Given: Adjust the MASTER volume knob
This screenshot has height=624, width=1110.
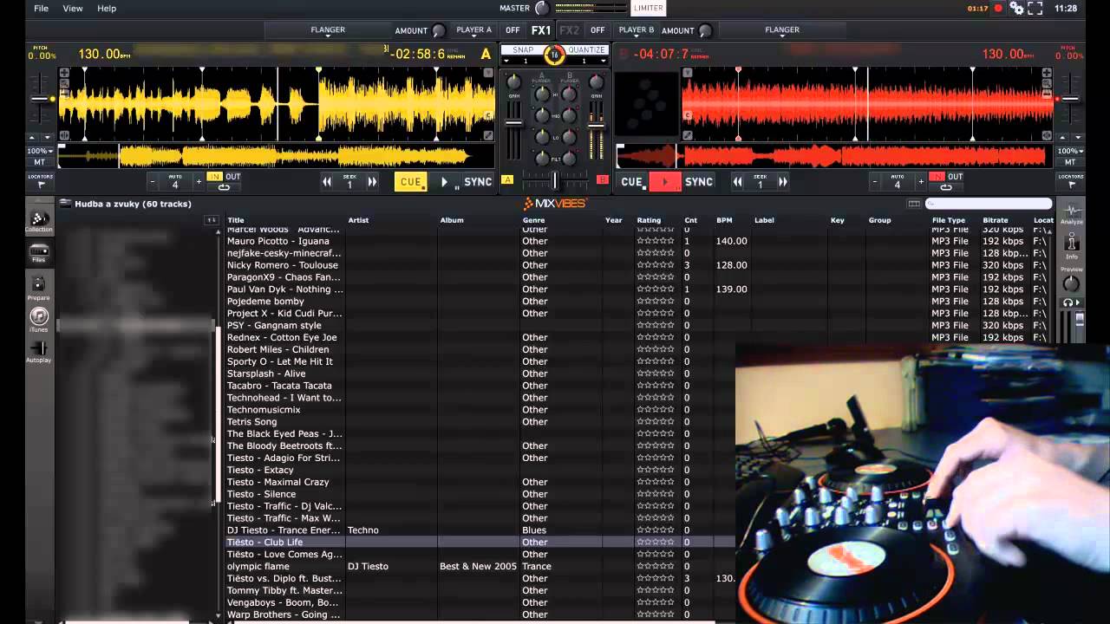Looking at the screenshot, I should [x=542, y=8].
